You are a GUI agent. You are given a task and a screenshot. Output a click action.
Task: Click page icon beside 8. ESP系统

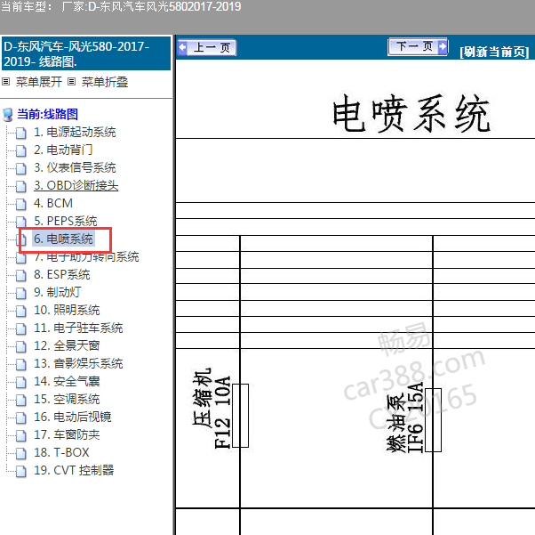coord(21,276)
